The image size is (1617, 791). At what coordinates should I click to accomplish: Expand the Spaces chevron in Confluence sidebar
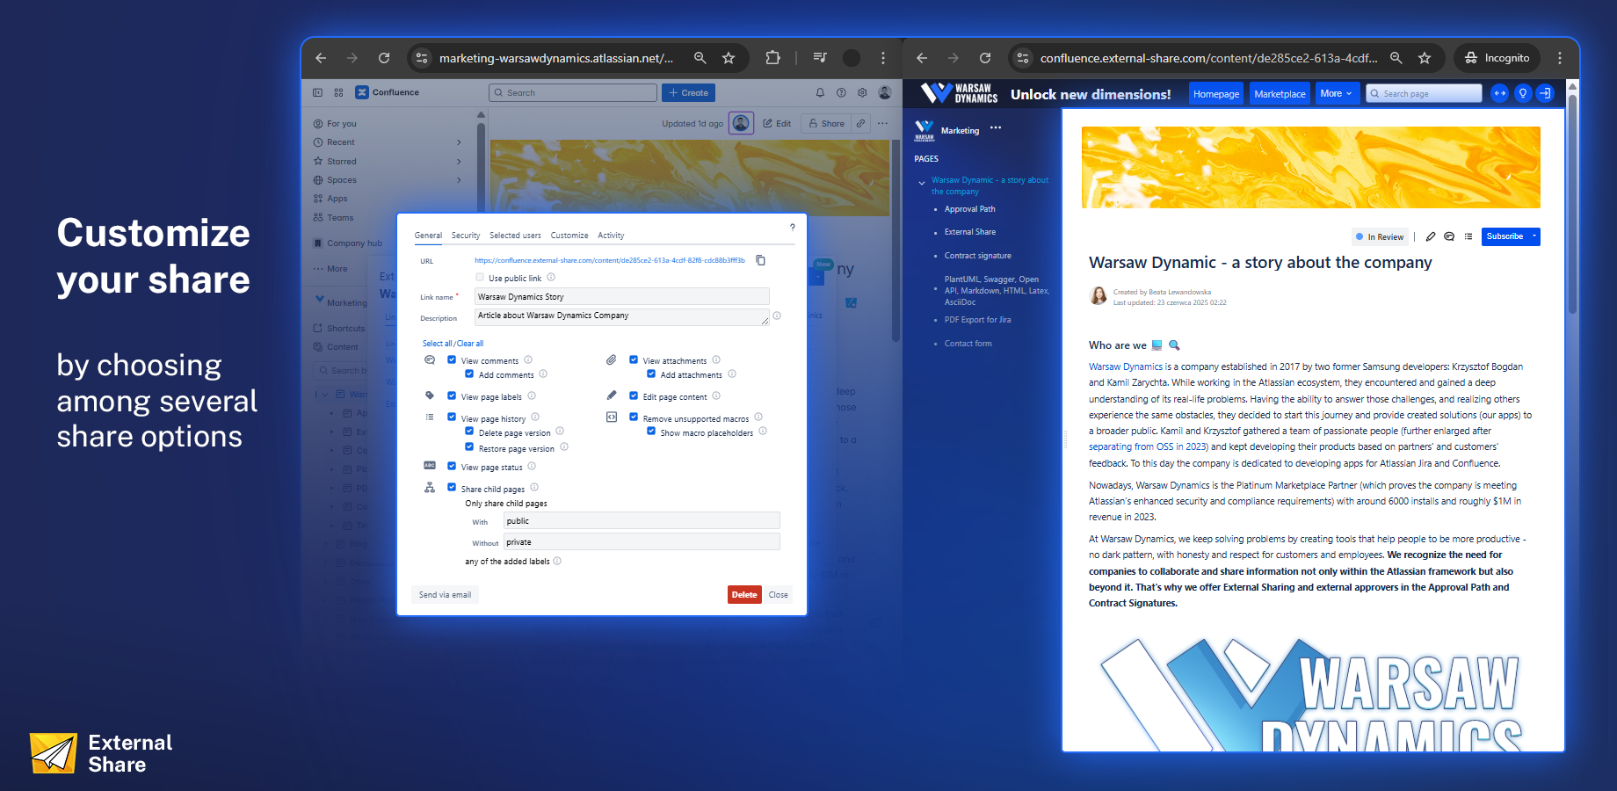tap(459, 180)
